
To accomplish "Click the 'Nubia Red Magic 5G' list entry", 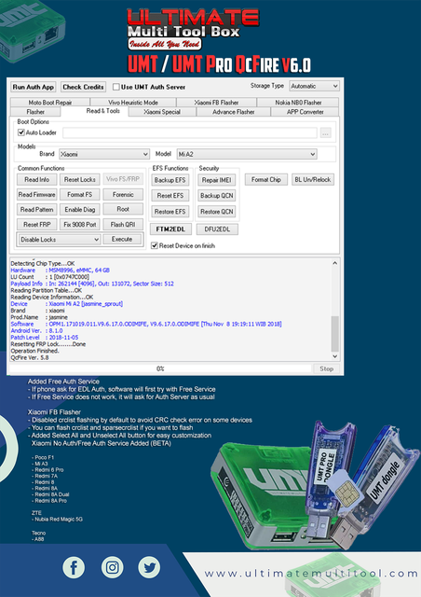I will (57, 519).
